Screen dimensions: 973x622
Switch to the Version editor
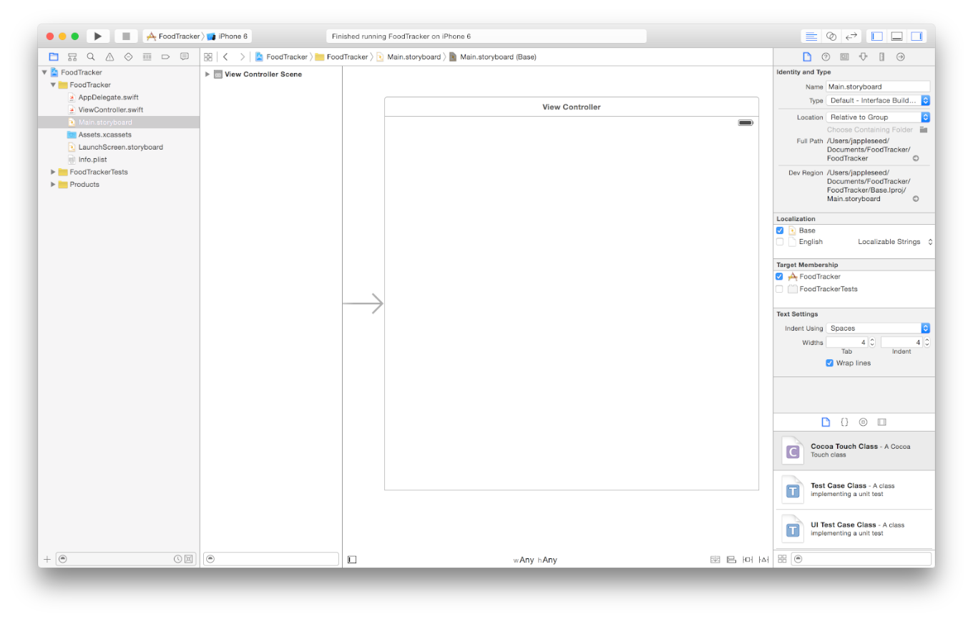851,36
